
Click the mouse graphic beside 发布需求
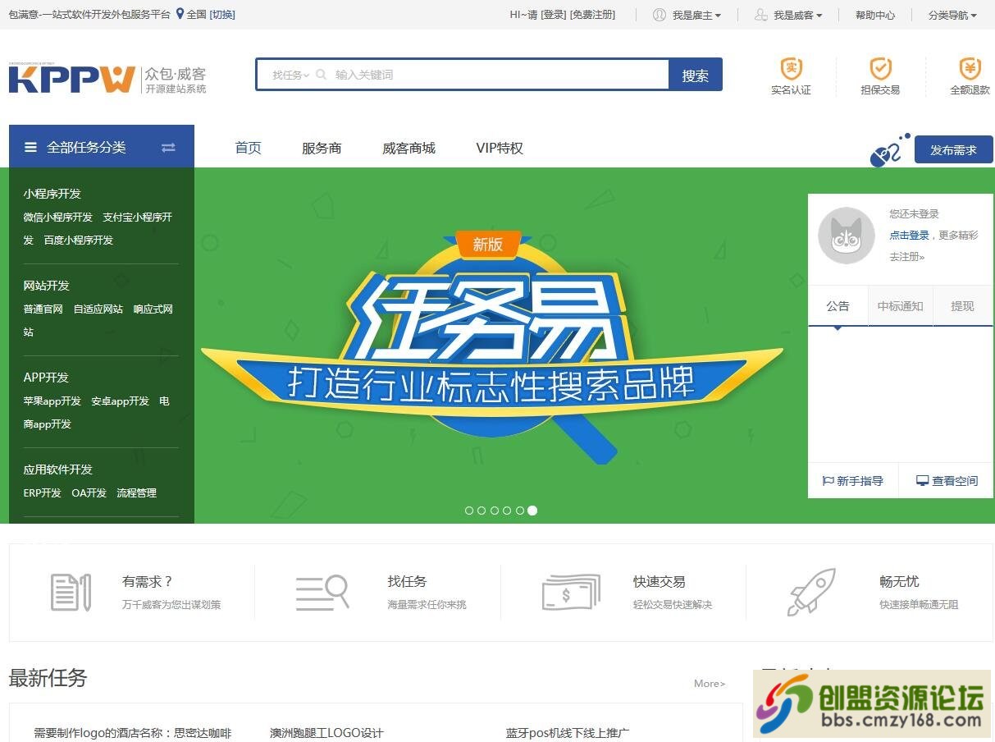coord(889,150)
